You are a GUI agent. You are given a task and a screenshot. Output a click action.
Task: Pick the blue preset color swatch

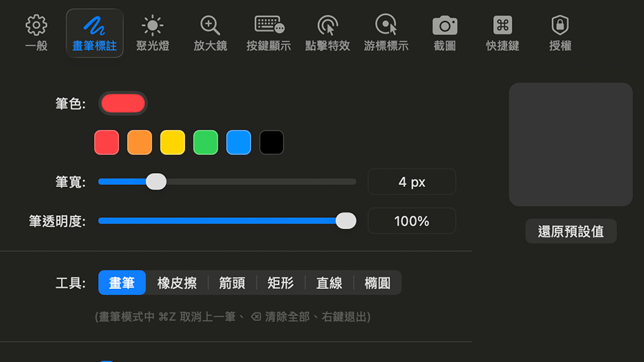click(239, 142)
